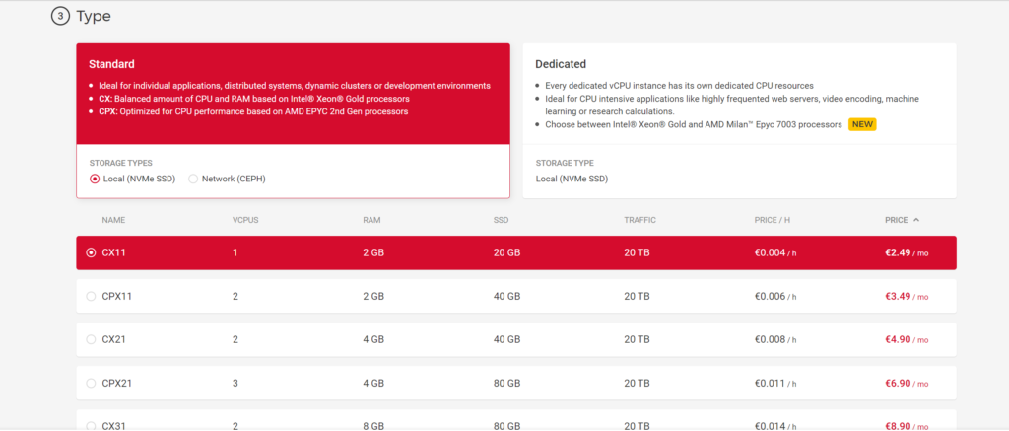The height and width of the screenshot is (431, 1009).
Task: Select the Local (NVMe SSD) storage radio
Action: 95,179
